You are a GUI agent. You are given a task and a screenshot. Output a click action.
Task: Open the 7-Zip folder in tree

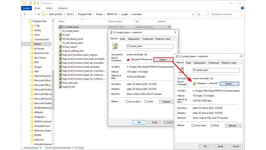tap(37, 26)
